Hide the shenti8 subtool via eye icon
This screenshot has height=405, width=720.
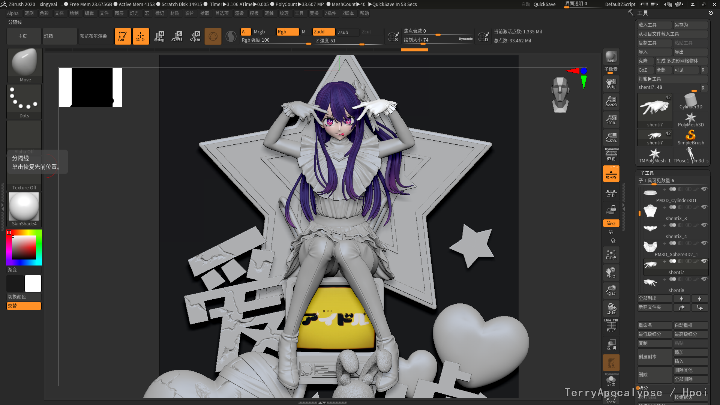704,279
